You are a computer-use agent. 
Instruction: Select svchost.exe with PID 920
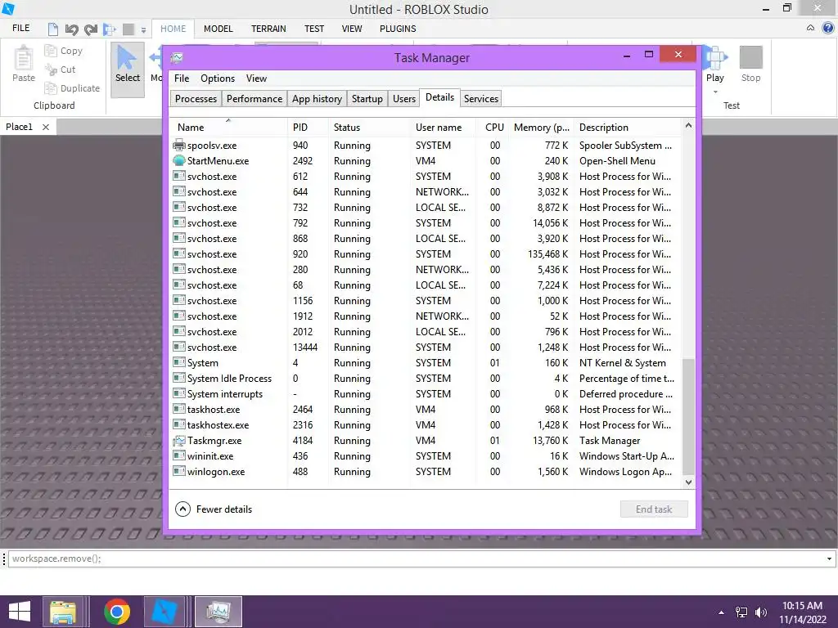(426, 254)
